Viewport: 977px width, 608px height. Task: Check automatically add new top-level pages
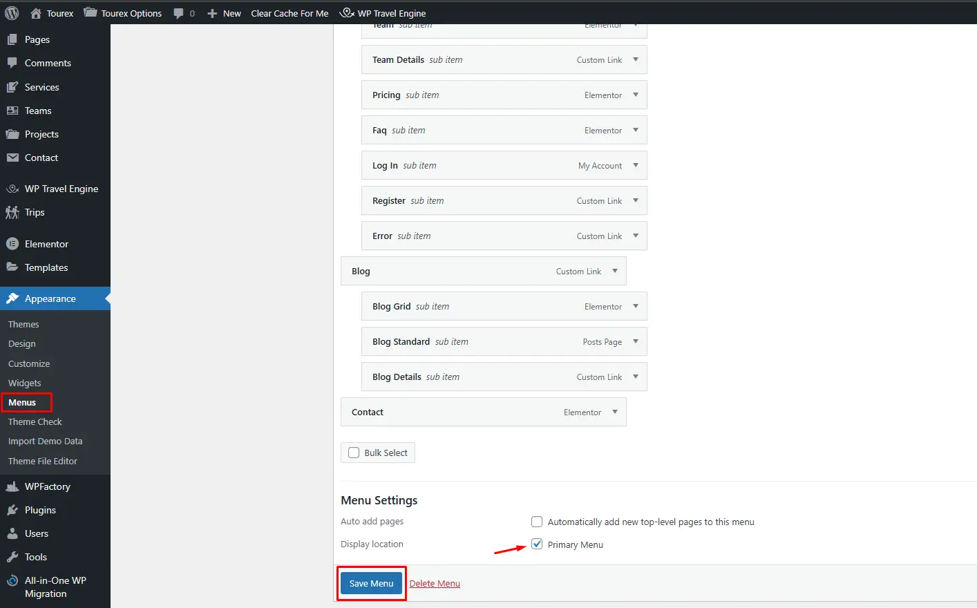[537, 522]
